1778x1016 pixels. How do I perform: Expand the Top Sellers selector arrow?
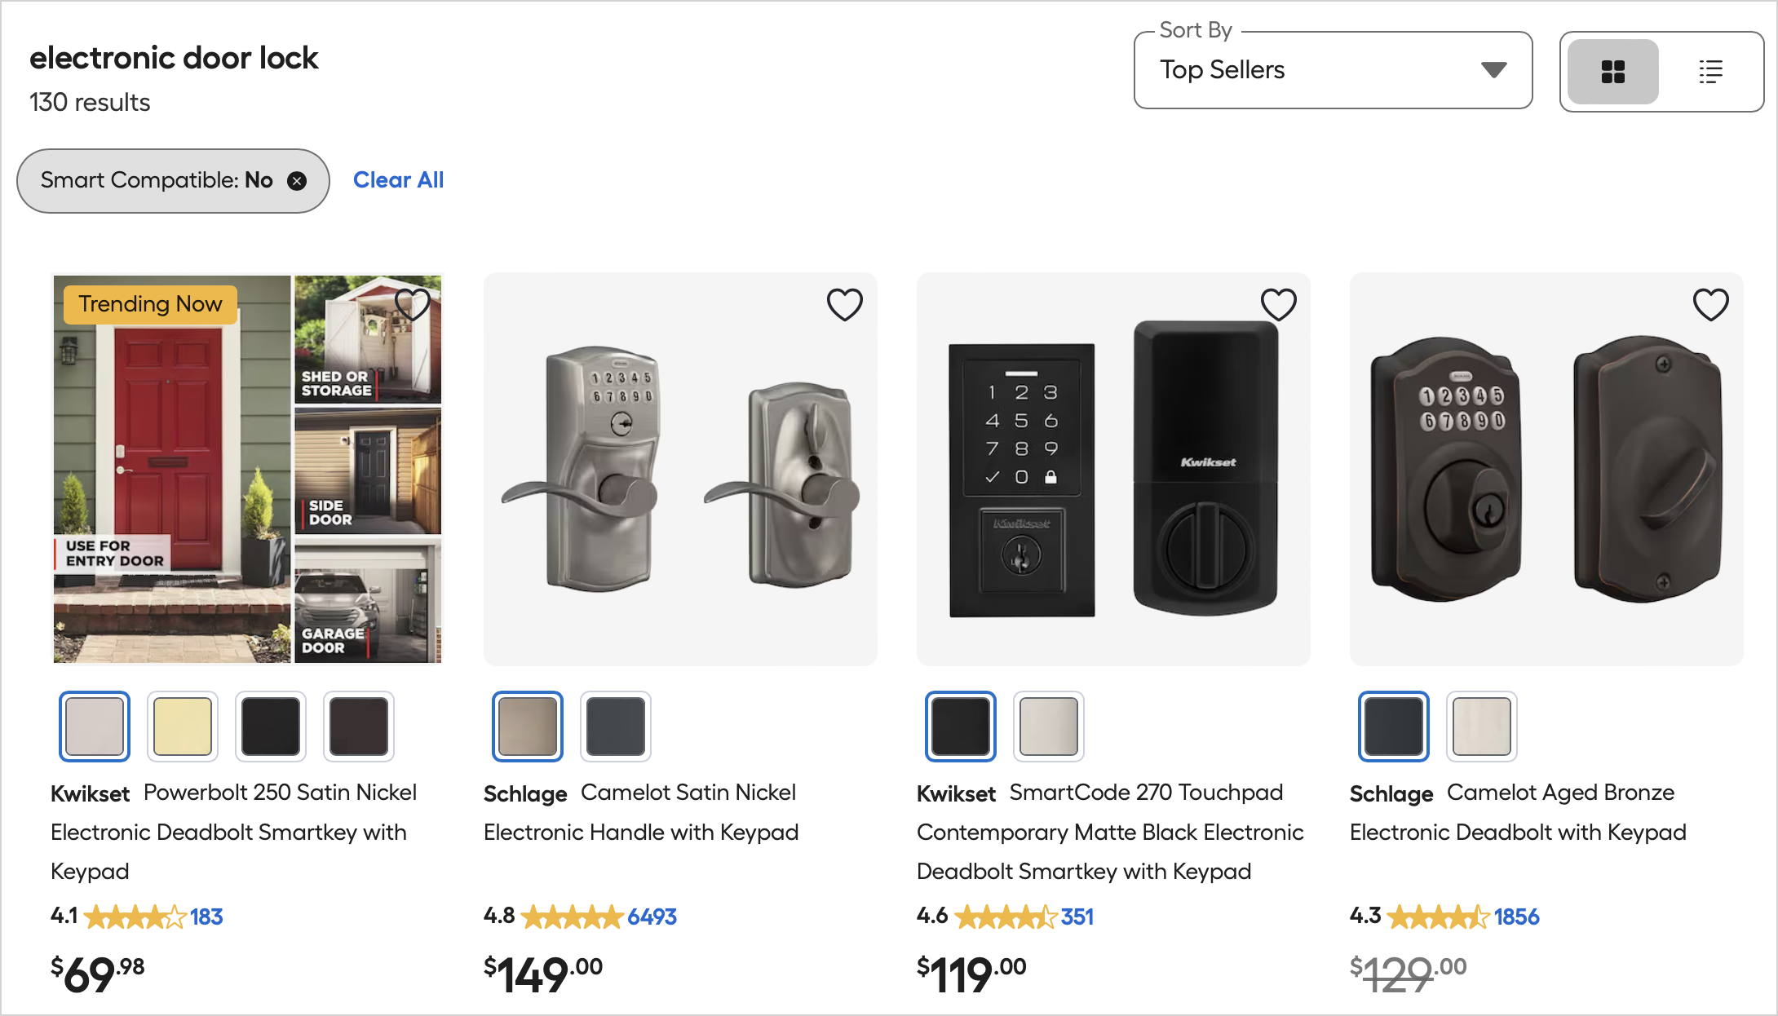(1493, 70)
